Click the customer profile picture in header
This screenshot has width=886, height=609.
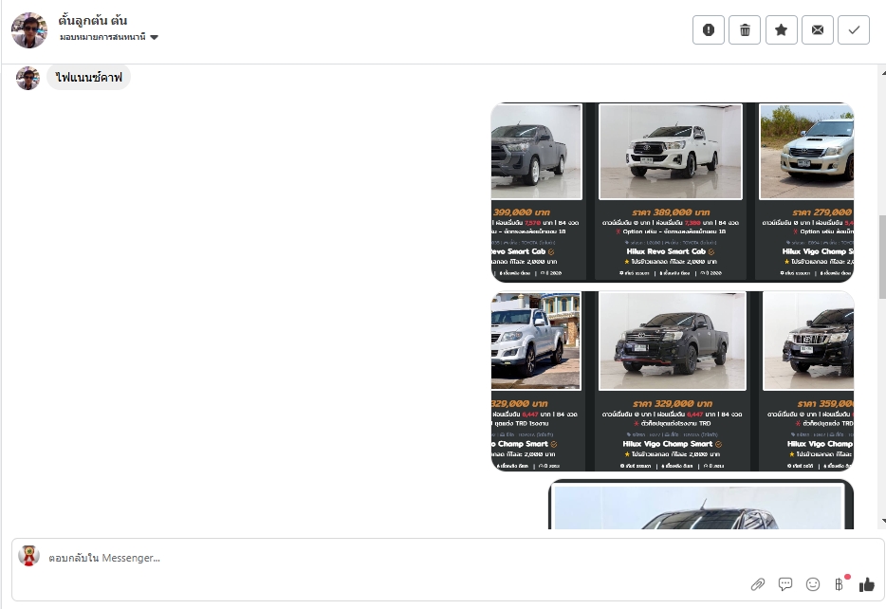coord(29,30)
